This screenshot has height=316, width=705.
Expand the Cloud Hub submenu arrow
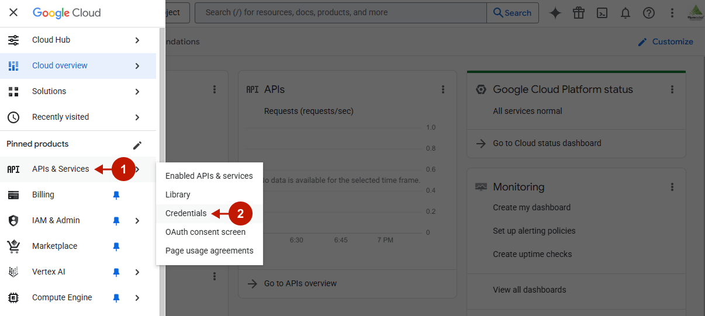point(137,40)
